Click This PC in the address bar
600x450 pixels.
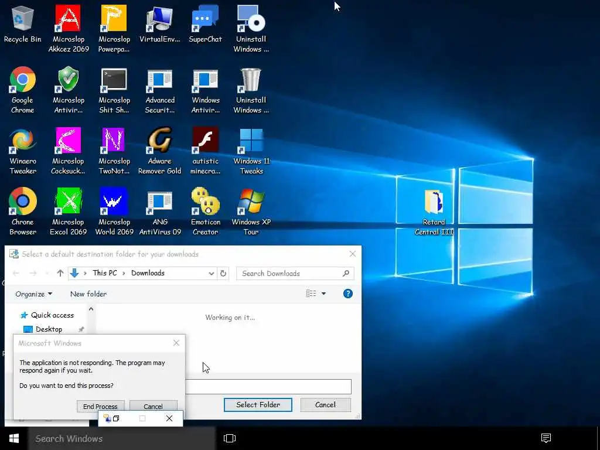pos(104,273)
